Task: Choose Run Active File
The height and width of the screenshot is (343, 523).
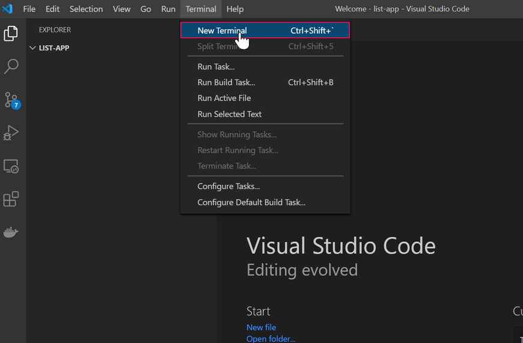Action: pos(265,98)
